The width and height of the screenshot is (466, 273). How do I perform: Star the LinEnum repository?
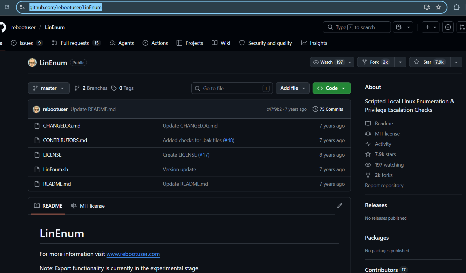click(430, 62)
